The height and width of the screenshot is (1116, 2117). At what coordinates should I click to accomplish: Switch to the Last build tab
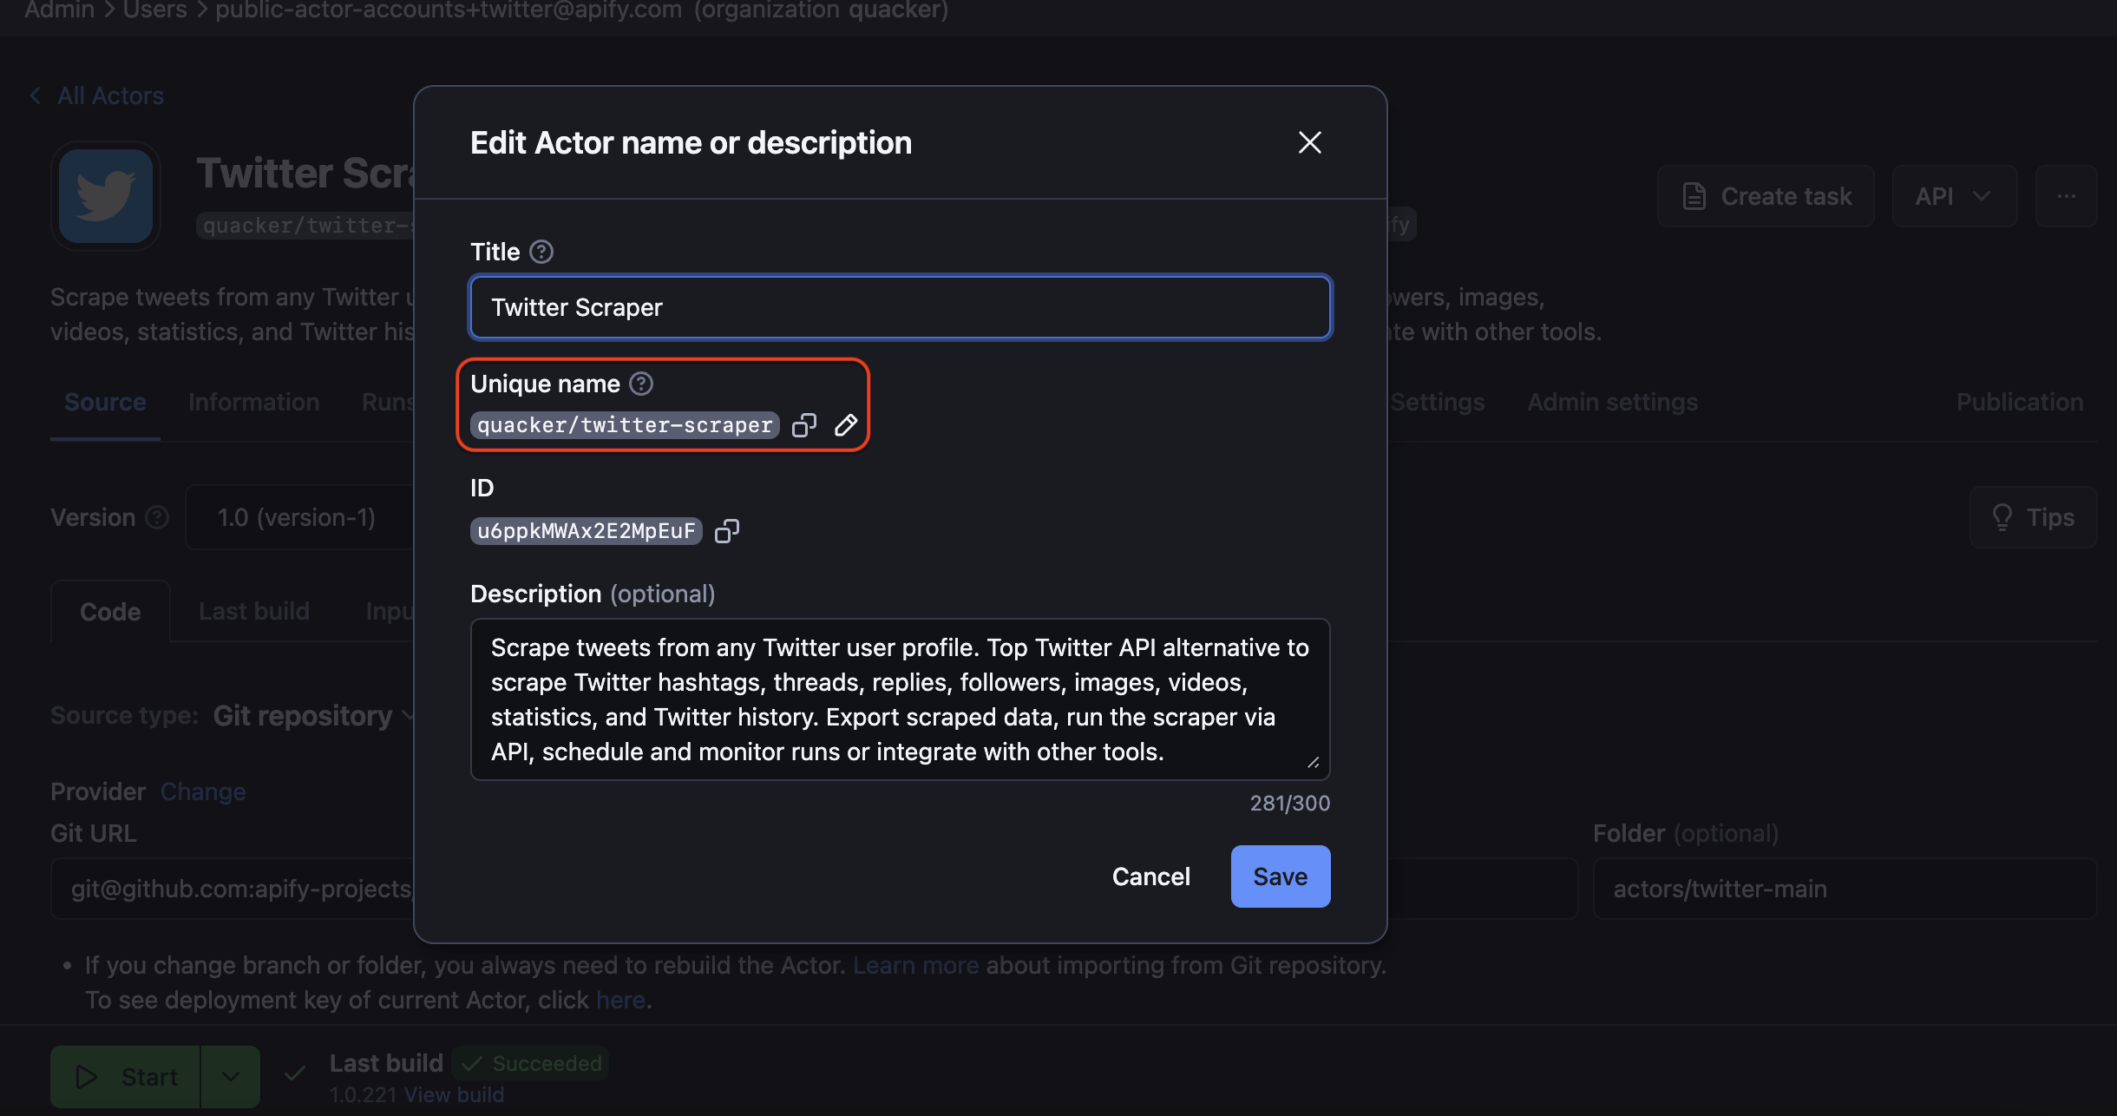tap(253, 611)
